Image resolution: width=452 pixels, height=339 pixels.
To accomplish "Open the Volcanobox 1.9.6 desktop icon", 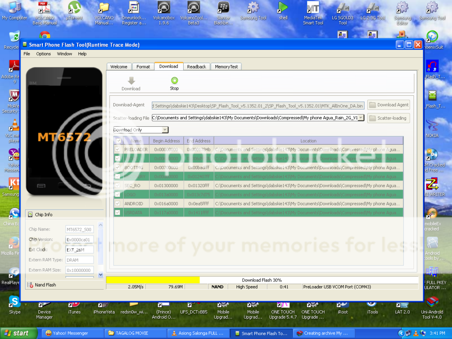I will tap(165, 8).
